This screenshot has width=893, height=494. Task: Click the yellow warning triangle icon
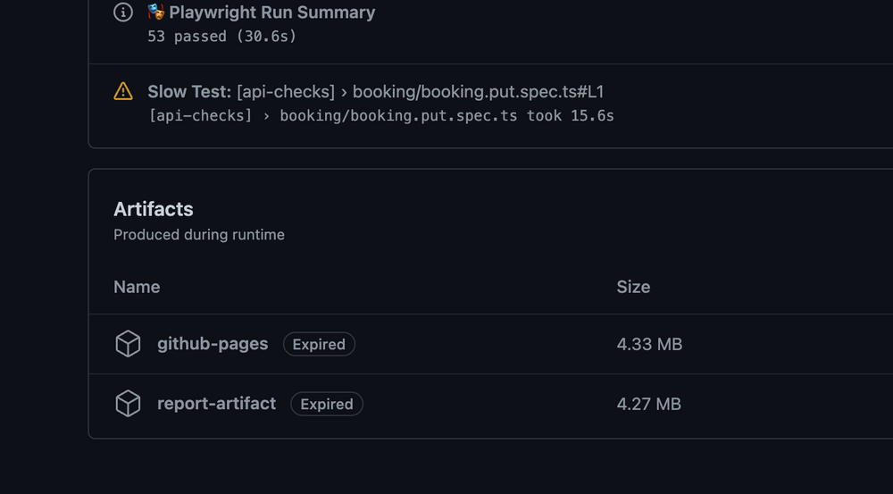click(123, 91)
